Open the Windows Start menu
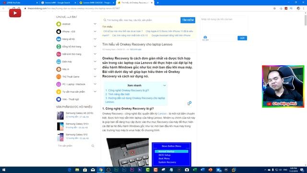 [4, 170]
